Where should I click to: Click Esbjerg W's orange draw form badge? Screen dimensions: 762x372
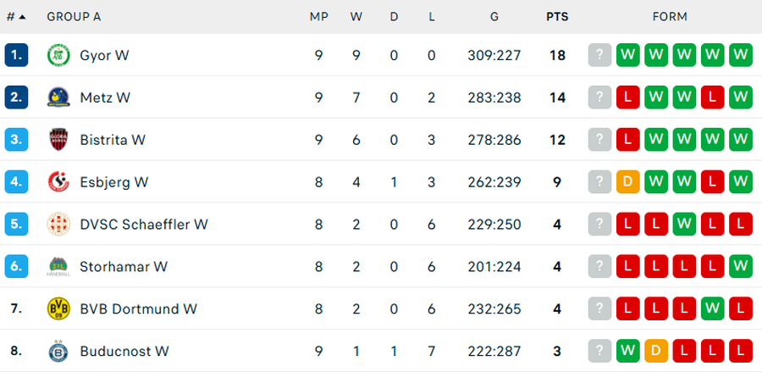coord(627,182)
